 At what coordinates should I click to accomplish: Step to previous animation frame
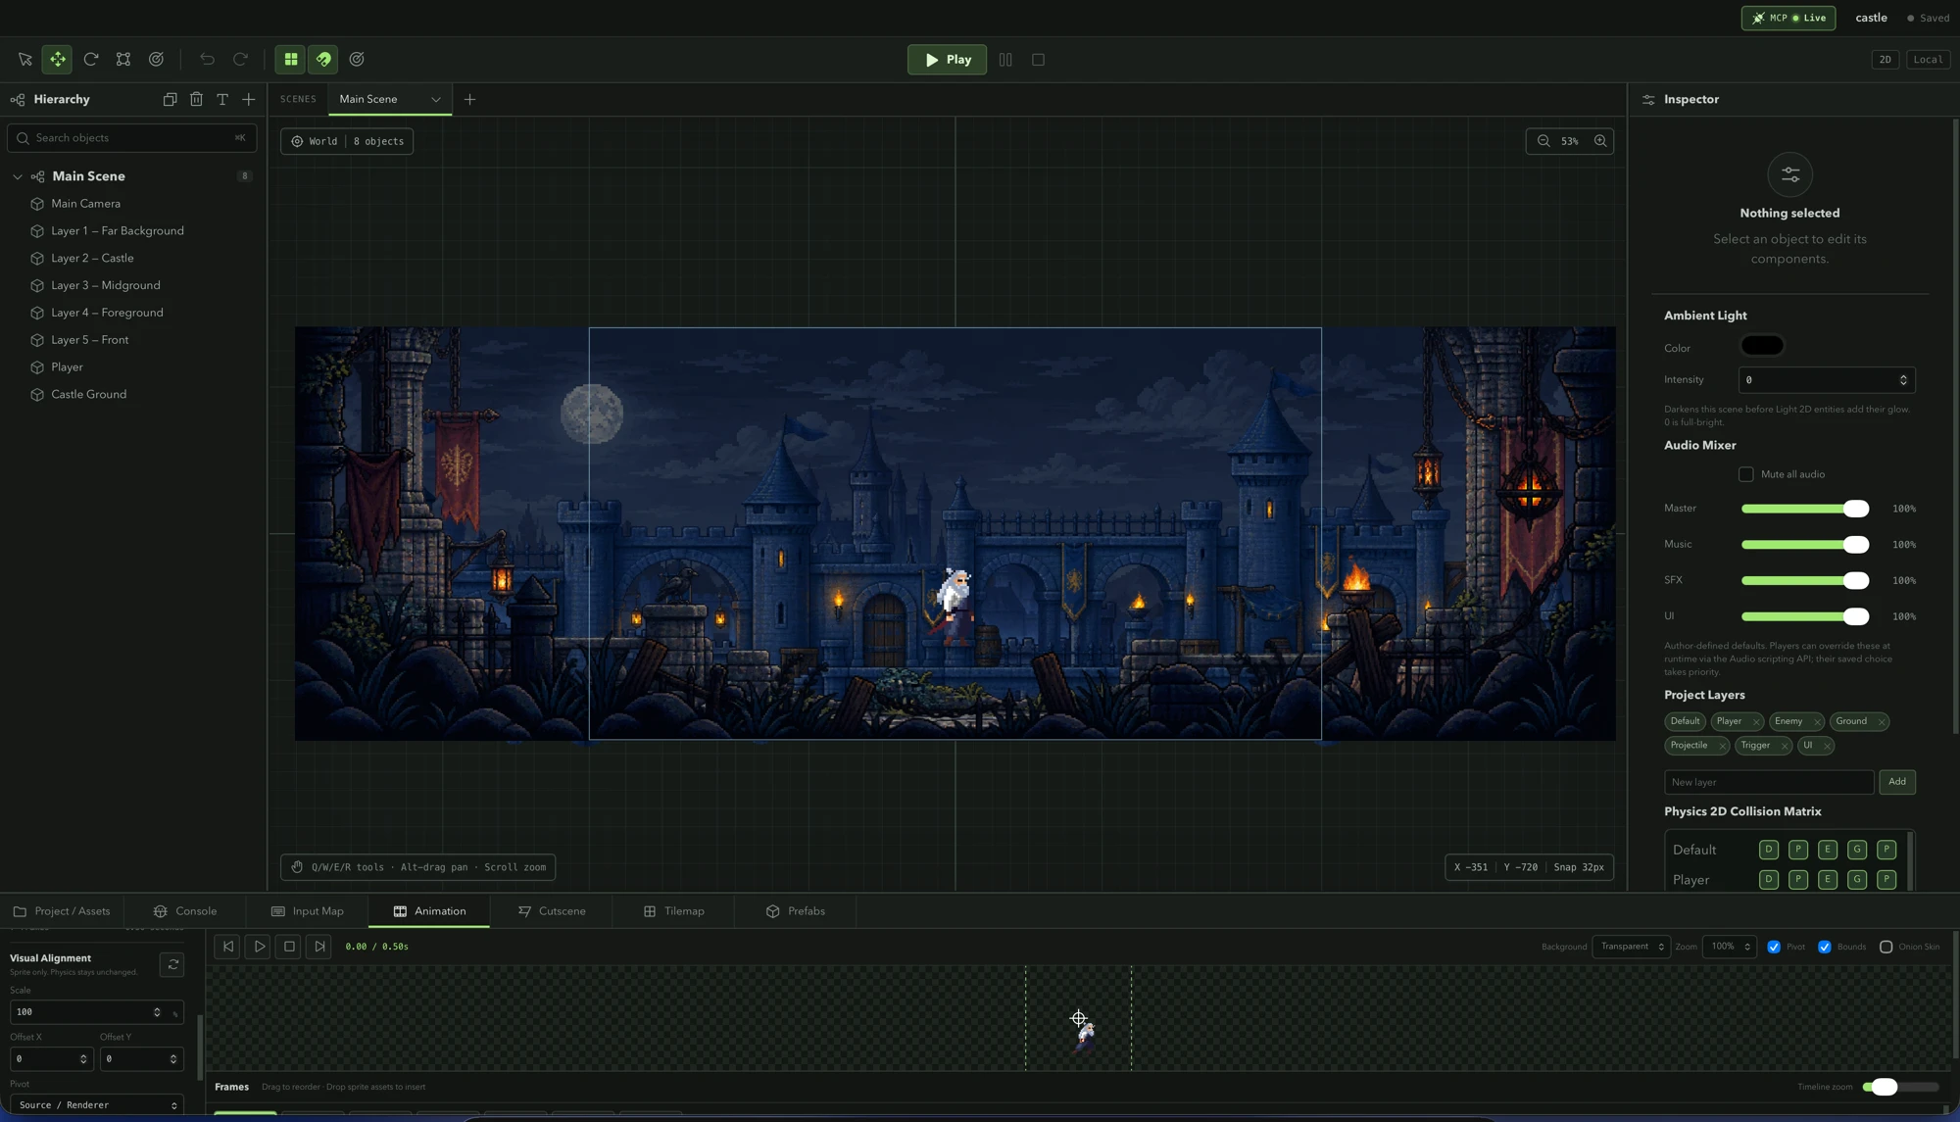[x=227, y=947]
